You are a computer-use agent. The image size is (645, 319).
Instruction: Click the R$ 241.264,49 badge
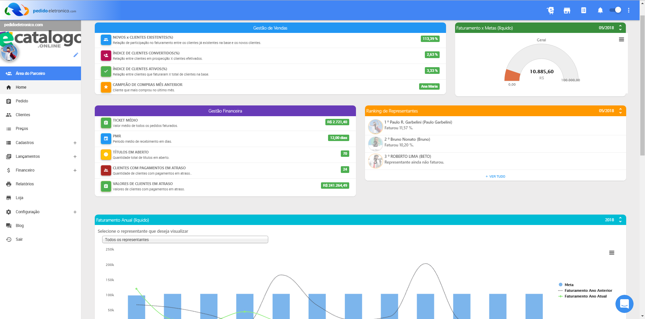point(335,185)
